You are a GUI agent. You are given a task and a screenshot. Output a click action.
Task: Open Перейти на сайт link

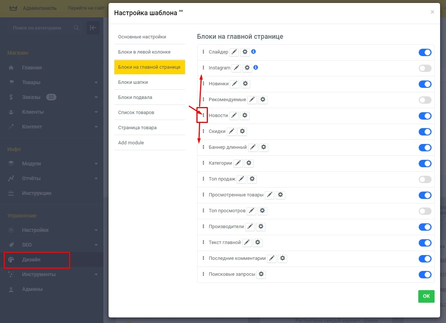pos(86,8)
